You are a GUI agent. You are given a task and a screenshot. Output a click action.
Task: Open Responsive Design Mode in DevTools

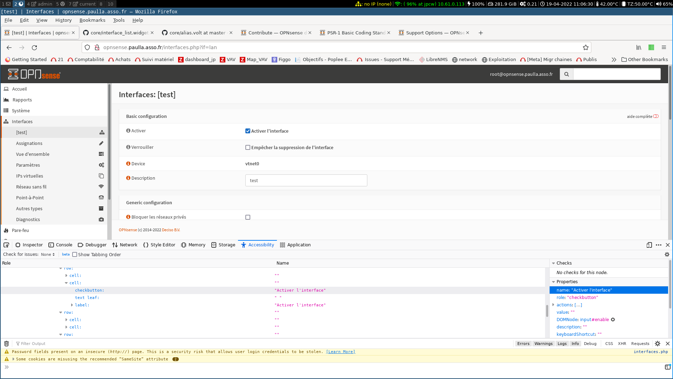pos(649,245)
